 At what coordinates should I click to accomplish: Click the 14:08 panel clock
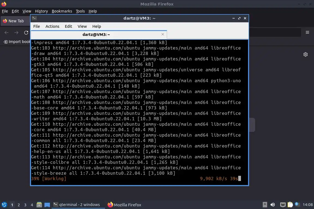[x=307, y=205]
